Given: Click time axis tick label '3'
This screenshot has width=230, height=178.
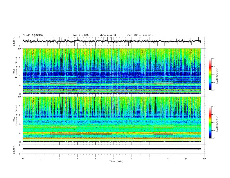Looking at the screenshot, I should click(77, 159).
